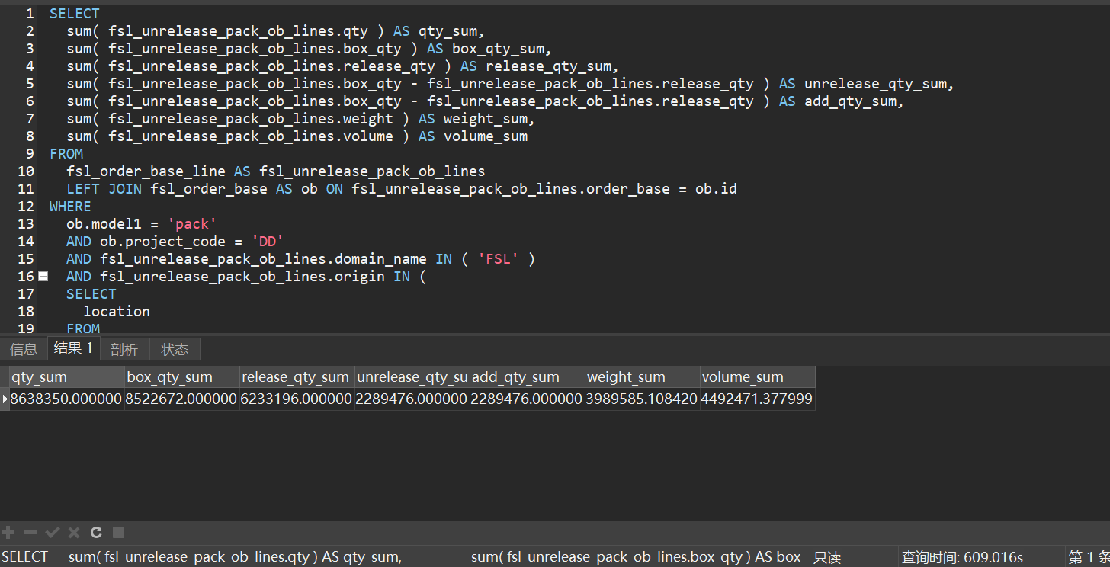Viewport: 1110px width, 567px height.
Task: Click the 查询时间: 609.016s status text
Action: [962, 557]
